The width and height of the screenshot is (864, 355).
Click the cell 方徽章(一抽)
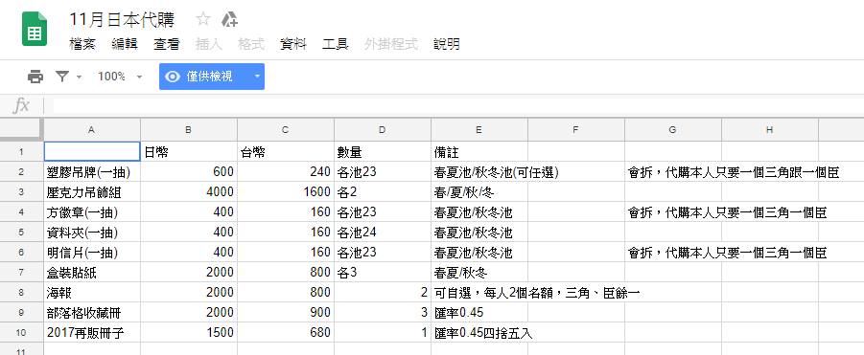pyautogui.click(x=91, y=212)
